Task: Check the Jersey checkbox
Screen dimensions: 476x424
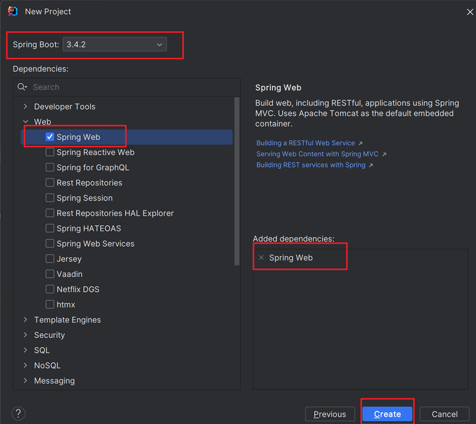Action: pos(50,258)
